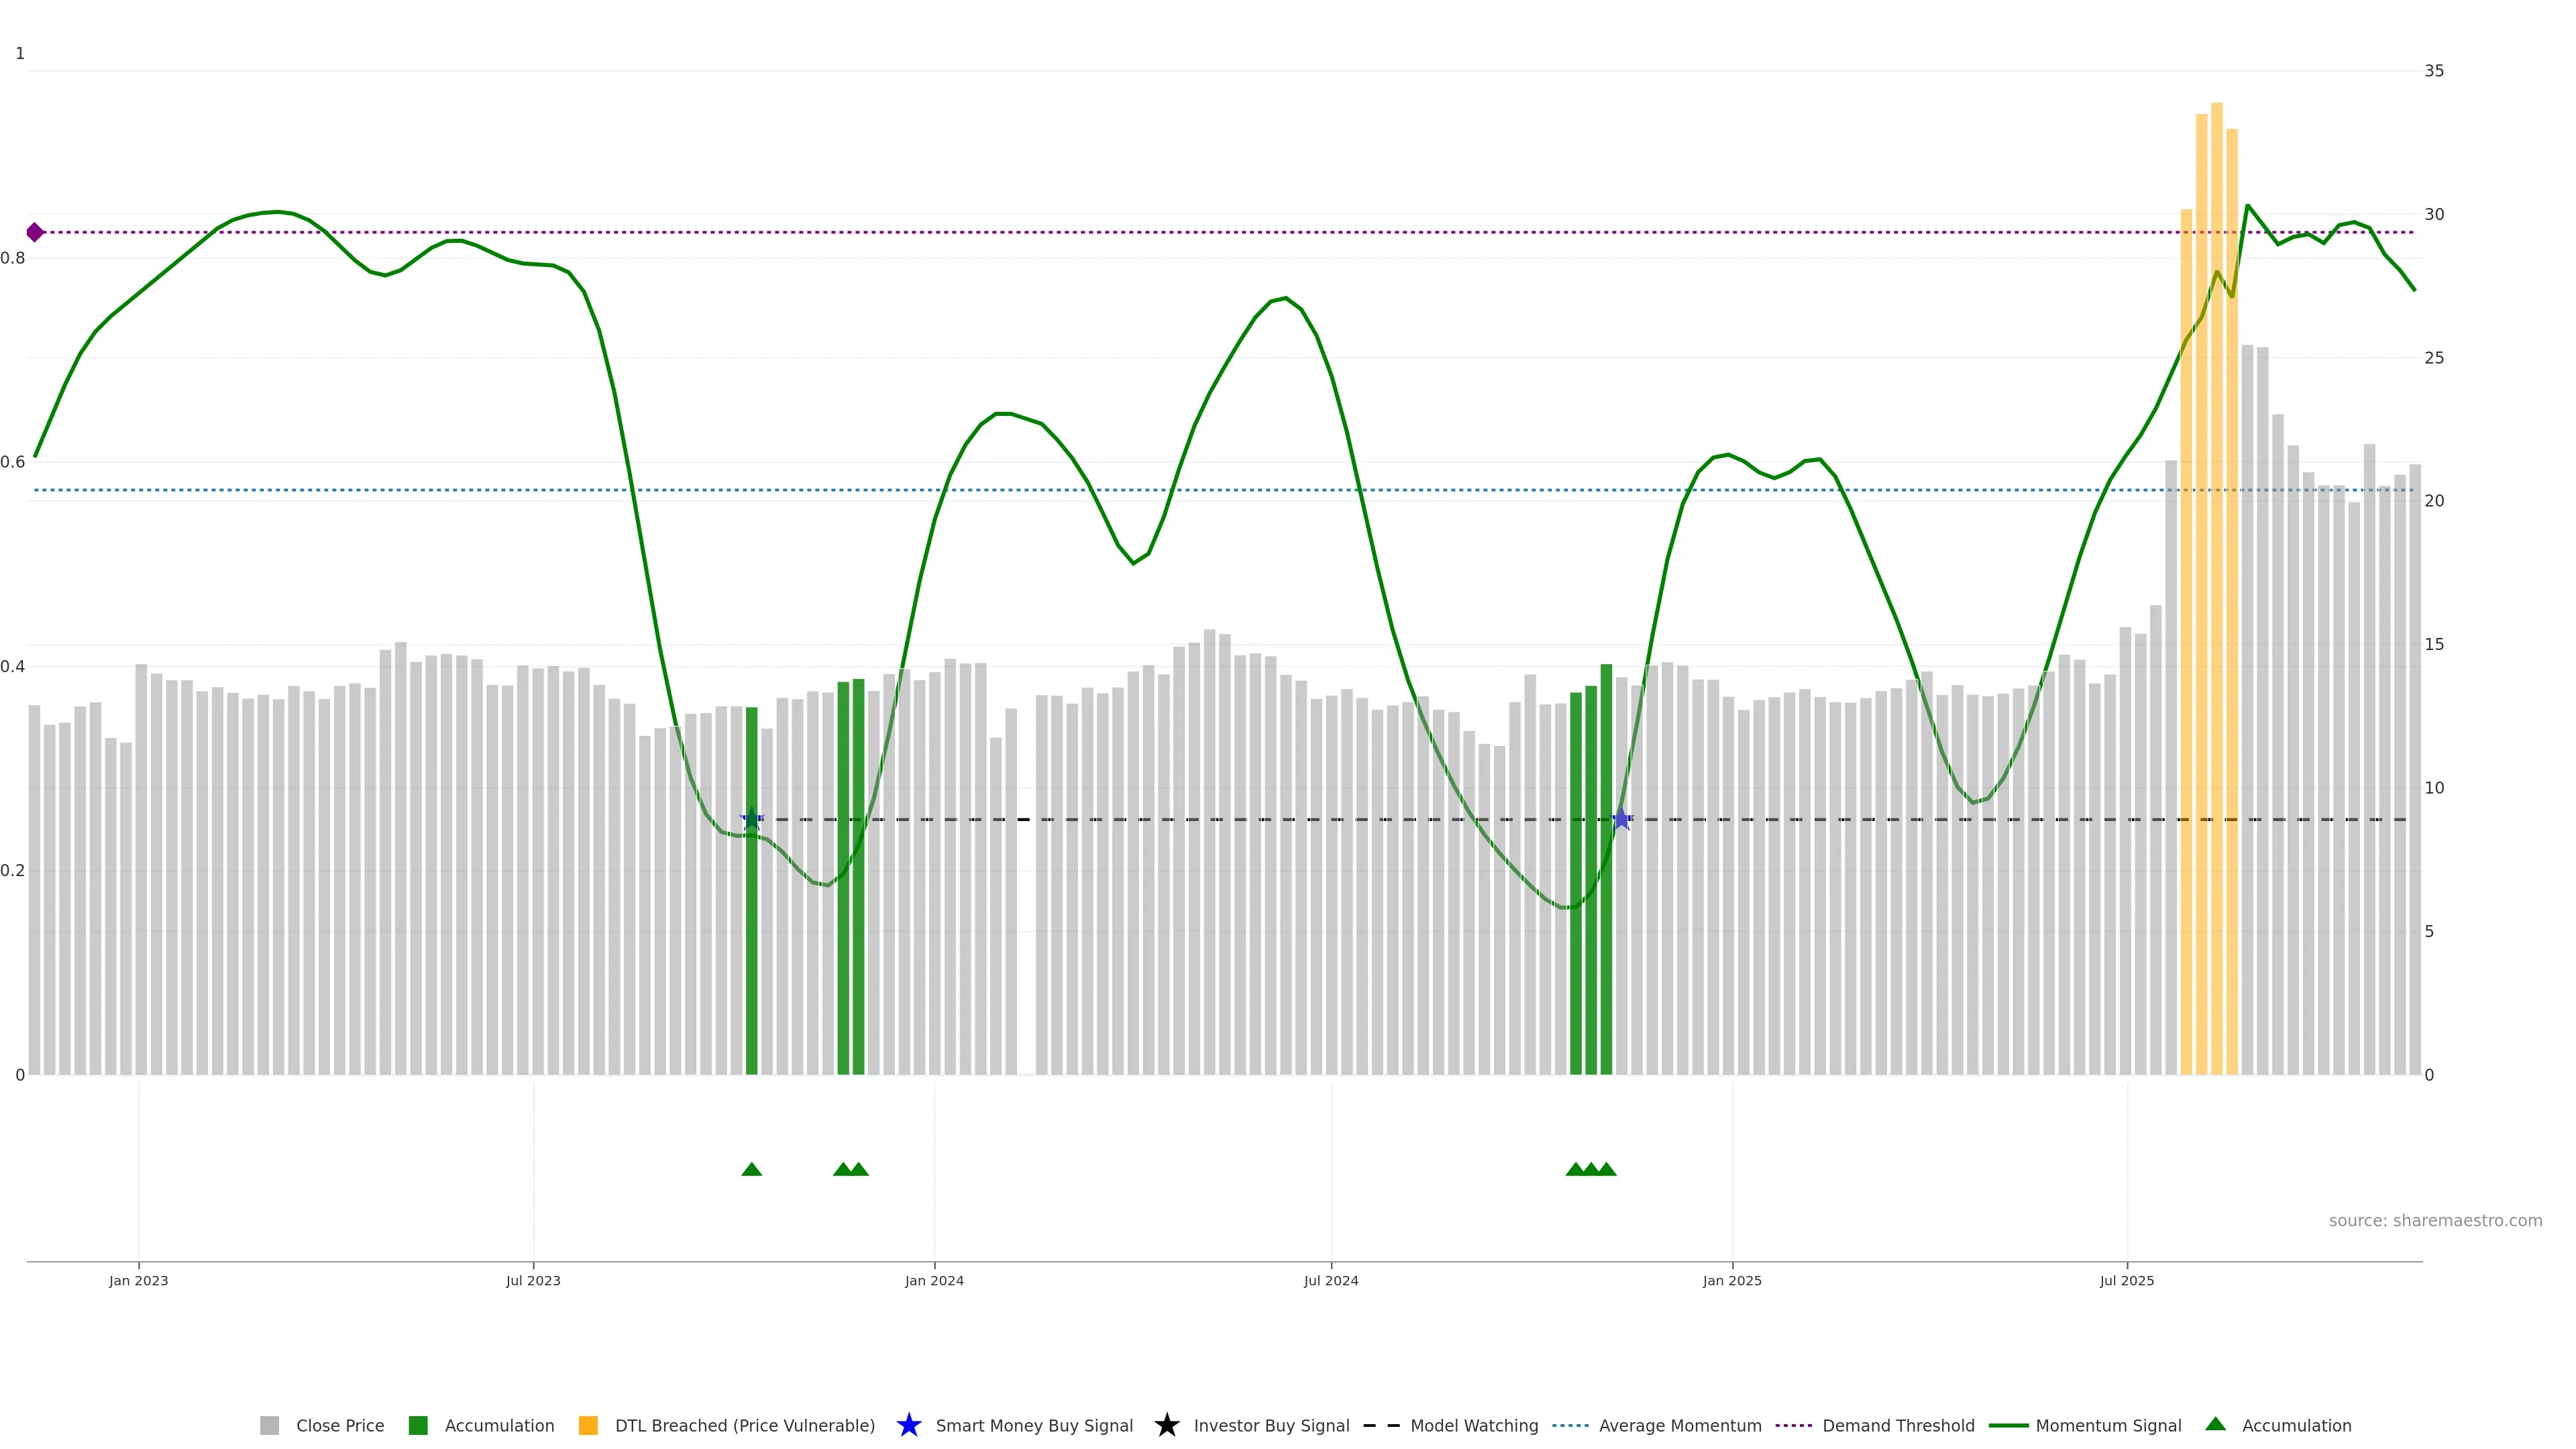This screenshot has height=1449, width=2576.
Task: Click the blue Smart Money star legend icon
Action: (908, 1425)
